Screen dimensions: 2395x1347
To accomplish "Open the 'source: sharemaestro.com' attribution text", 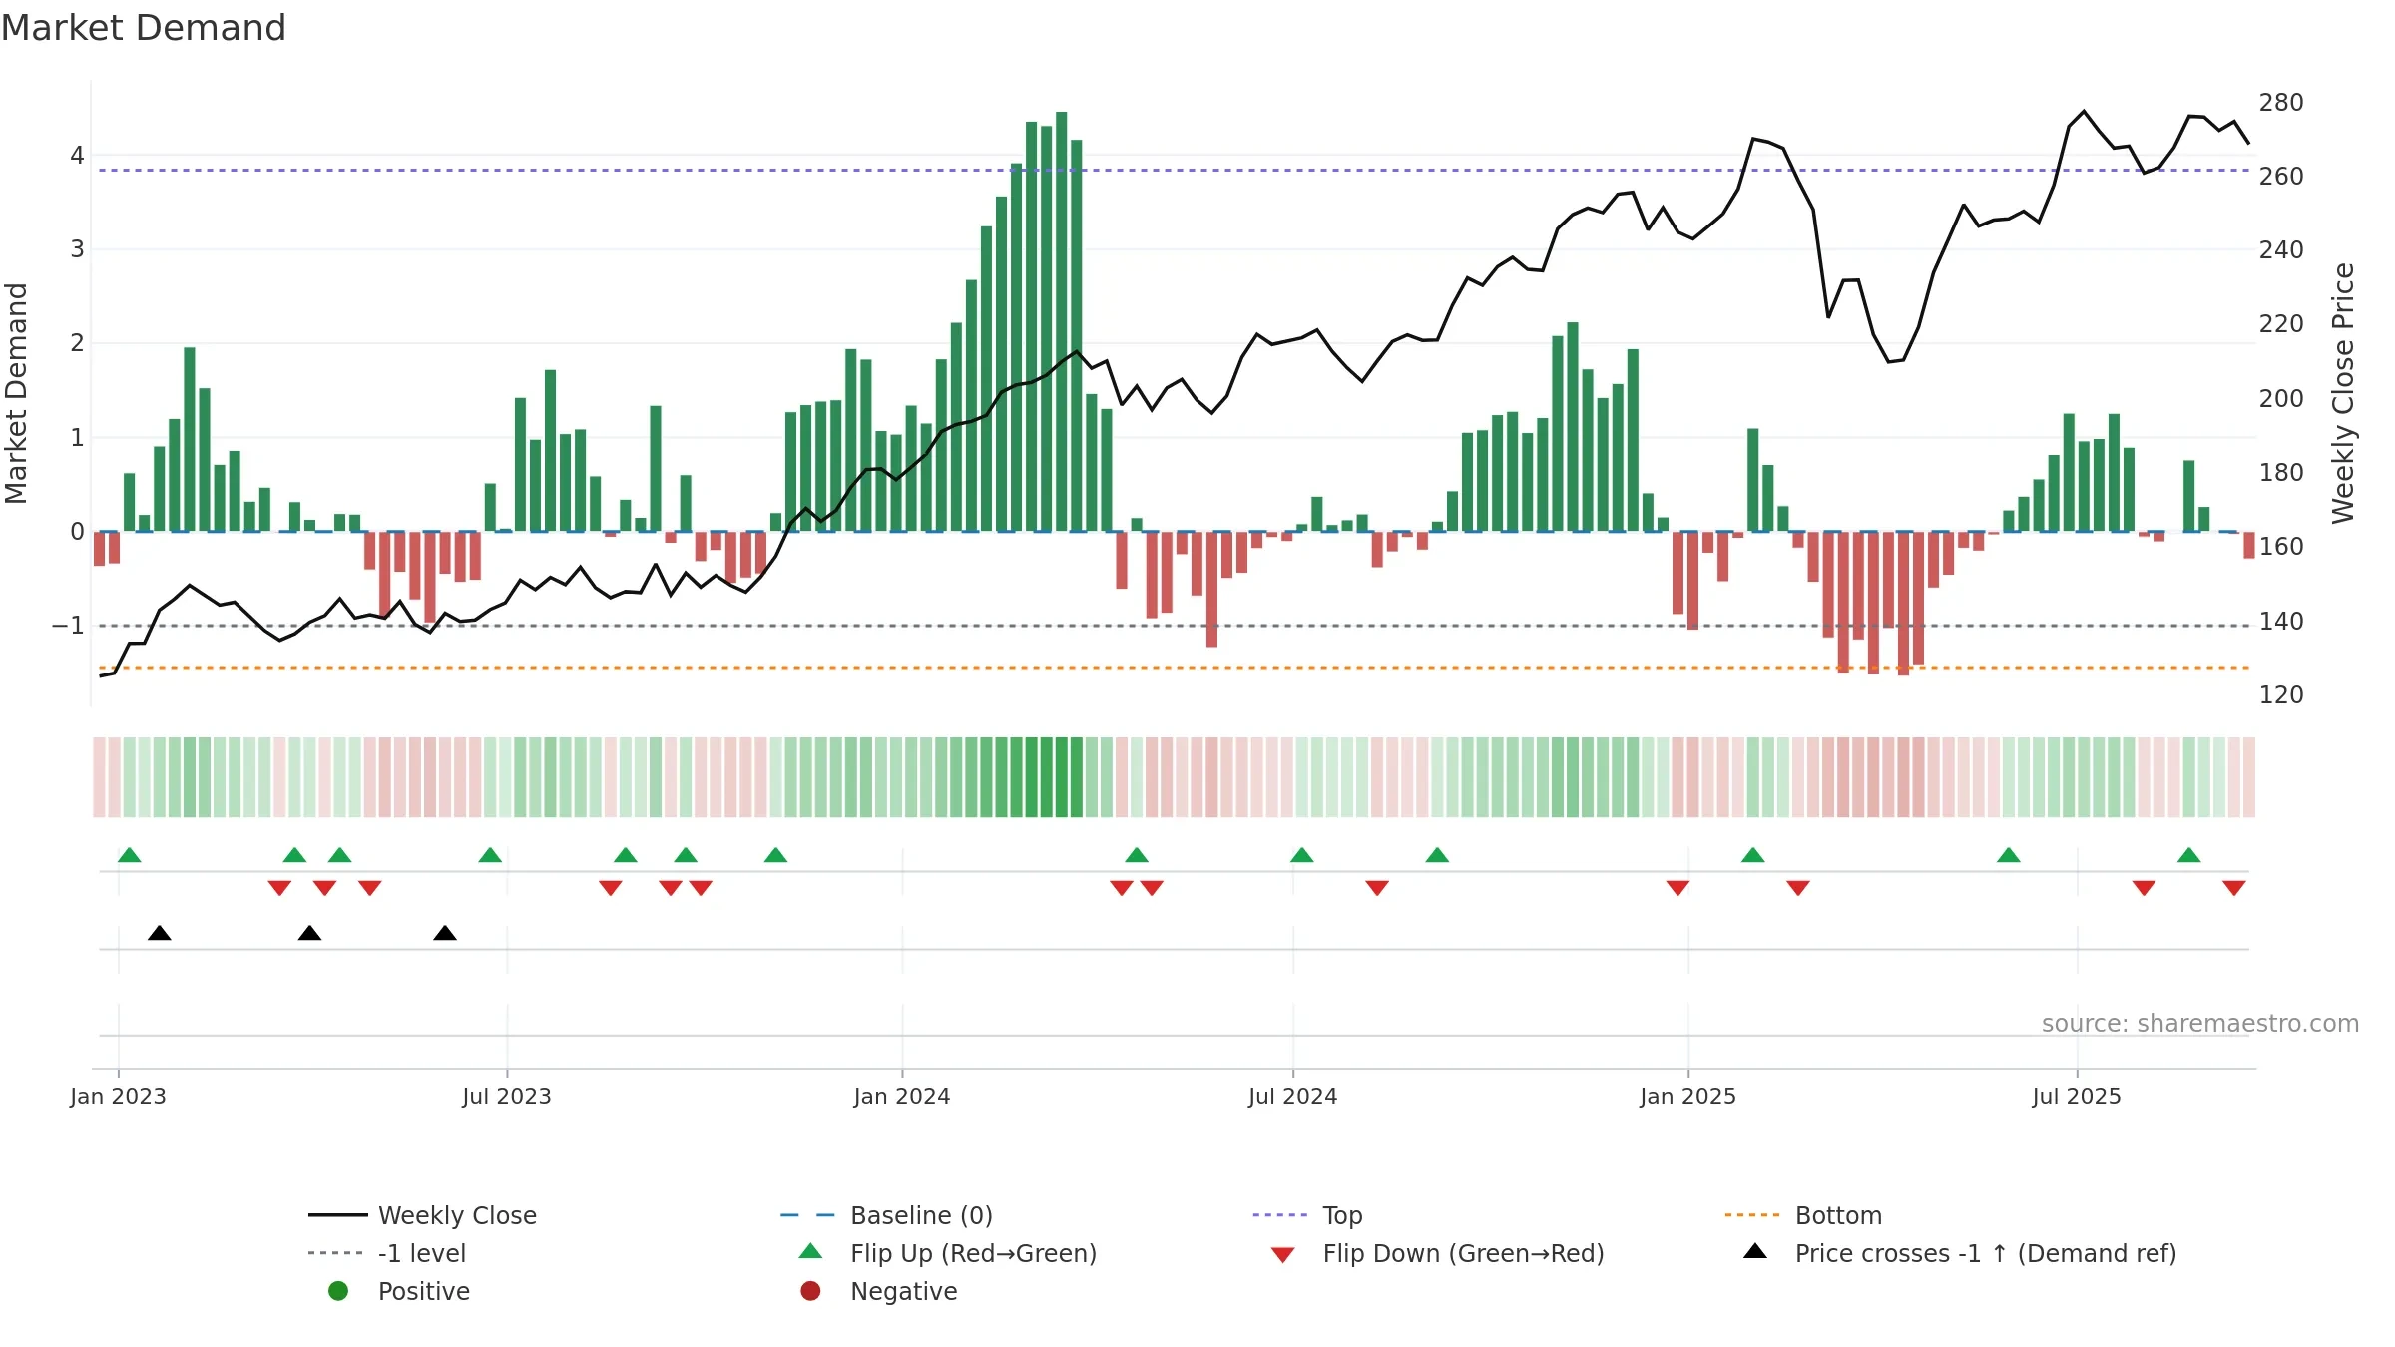I will 2200,1024.
